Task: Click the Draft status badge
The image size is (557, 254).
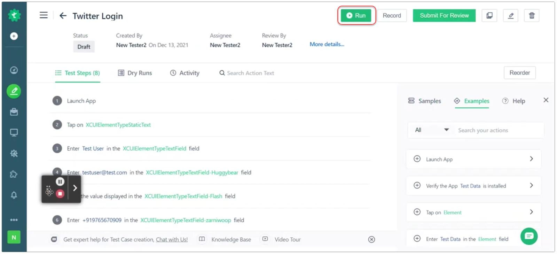Action: (84, 47)
